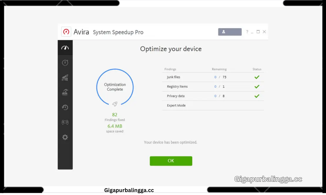Viewport: 326px width, 195px height.
Task: Click the '6.4 MB' space saved value
Action: pyautogui.click(x=115, y=126)
